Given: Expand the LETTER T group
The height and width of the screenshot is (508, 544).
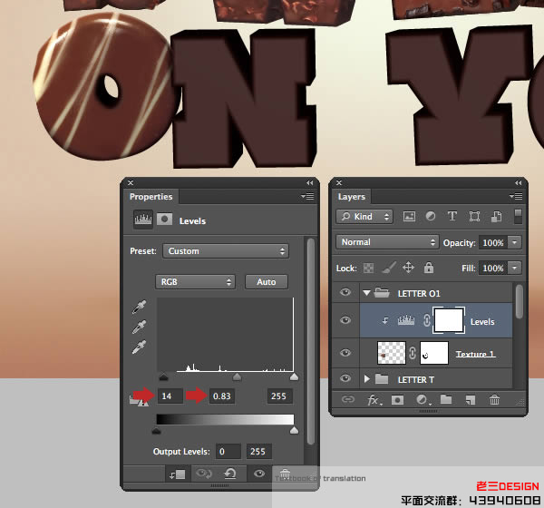Looking at the screenshot, I should (x=367, y=379).
